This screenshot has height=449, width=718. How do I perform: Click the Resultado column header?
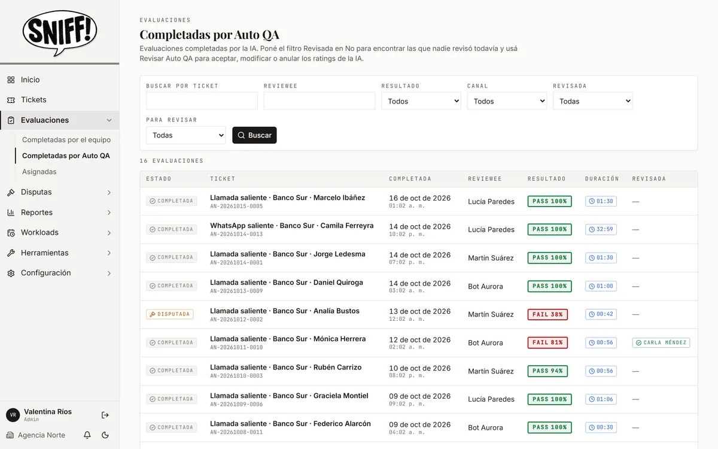546,179
